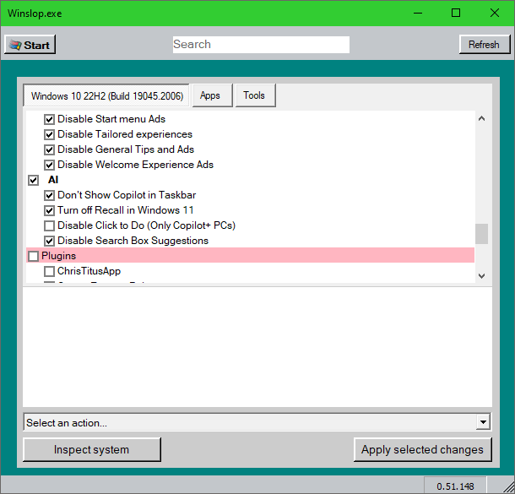Click the list scrollbar up arrow
Image resolution: width=515 pixels, height=494 pixels.
[x=481, y=119]
